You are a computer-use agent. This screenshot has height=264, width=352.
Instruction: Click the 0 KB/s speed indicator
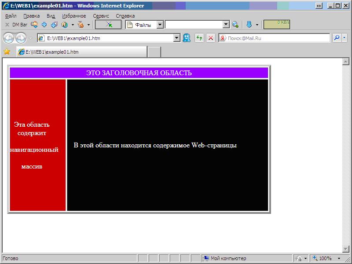click(x=277, y=25)
